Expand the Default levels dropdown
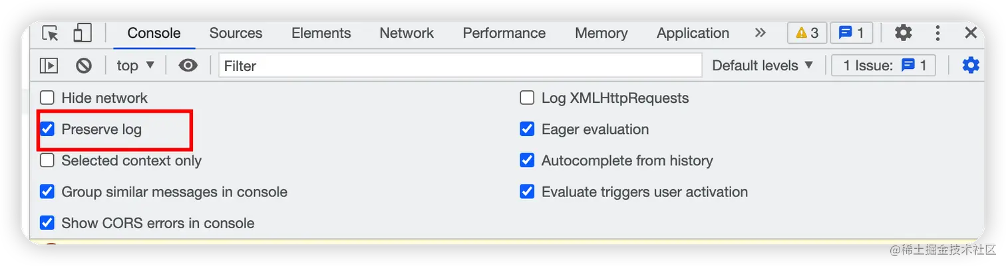Viewport: 1006px width, 266px height. click(762, 66)
